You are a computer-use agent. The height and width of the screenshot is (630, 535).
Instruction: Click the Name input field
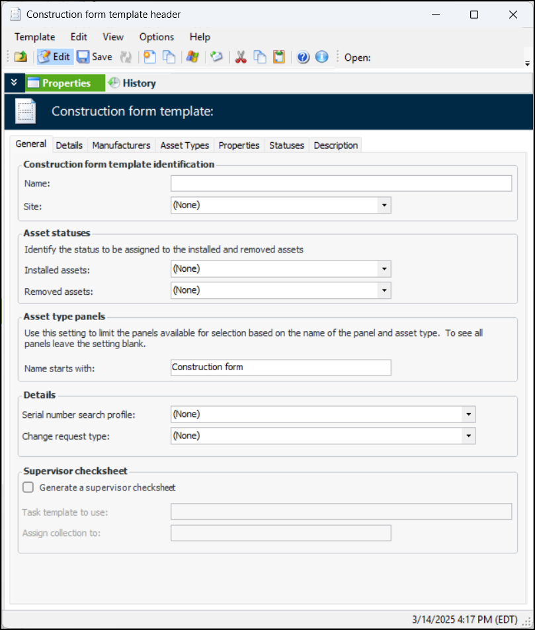tap(341, 183)
